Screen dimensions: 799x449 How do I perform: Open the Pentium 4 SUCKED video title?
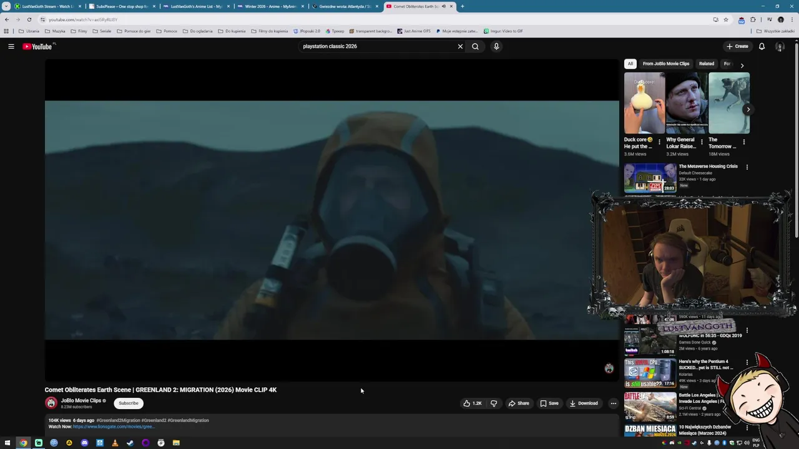click(705, 364)
